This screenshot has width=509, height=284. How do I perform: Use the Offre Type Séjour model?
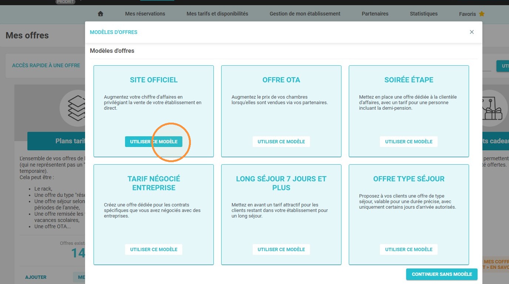click(x=409, y=250)
